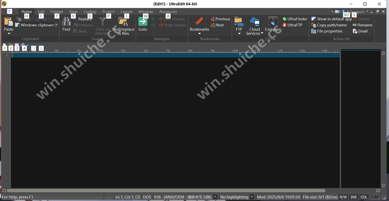Viewport: 389px width, 201px height.
Task: Open Cloud Services icon
Action: click(254, 22)
